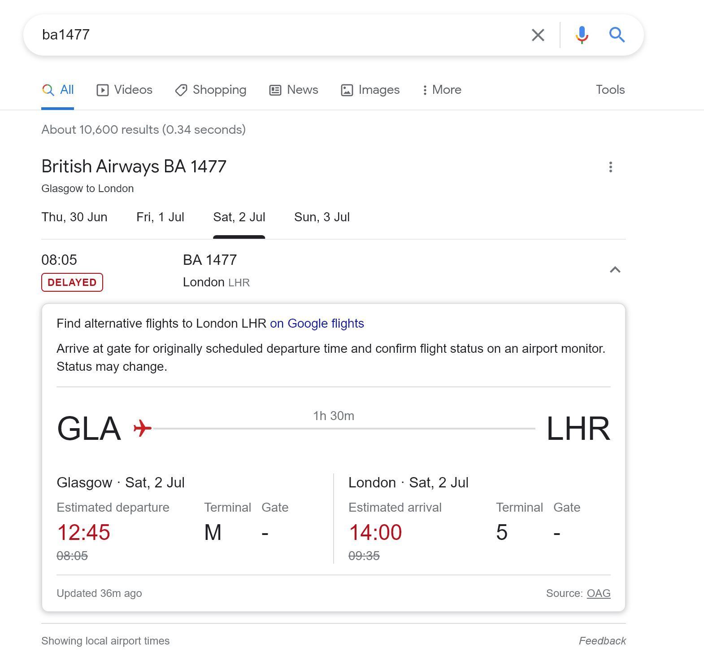This screenshot has width=704, height=662.
Task: Click the blue magnifier search icon
Action: 617,35
